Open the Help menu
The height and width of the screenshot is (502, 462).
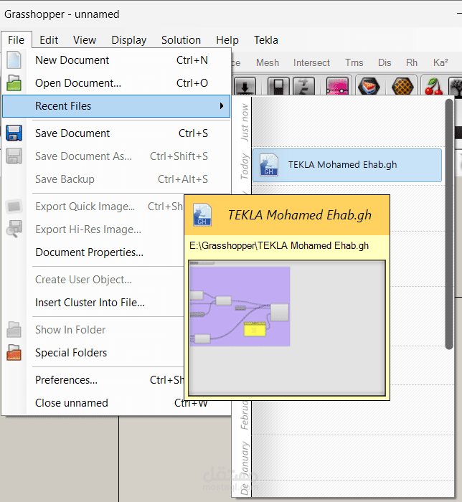[x=227, y=40]
